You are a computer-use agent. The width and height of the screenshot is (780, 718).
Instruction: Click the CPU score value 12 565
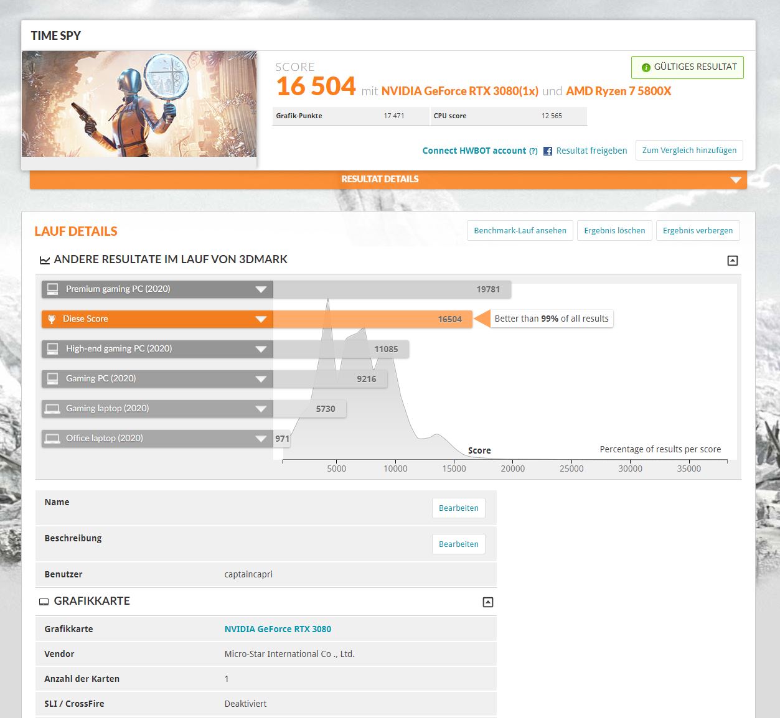[x=552, y=116]
